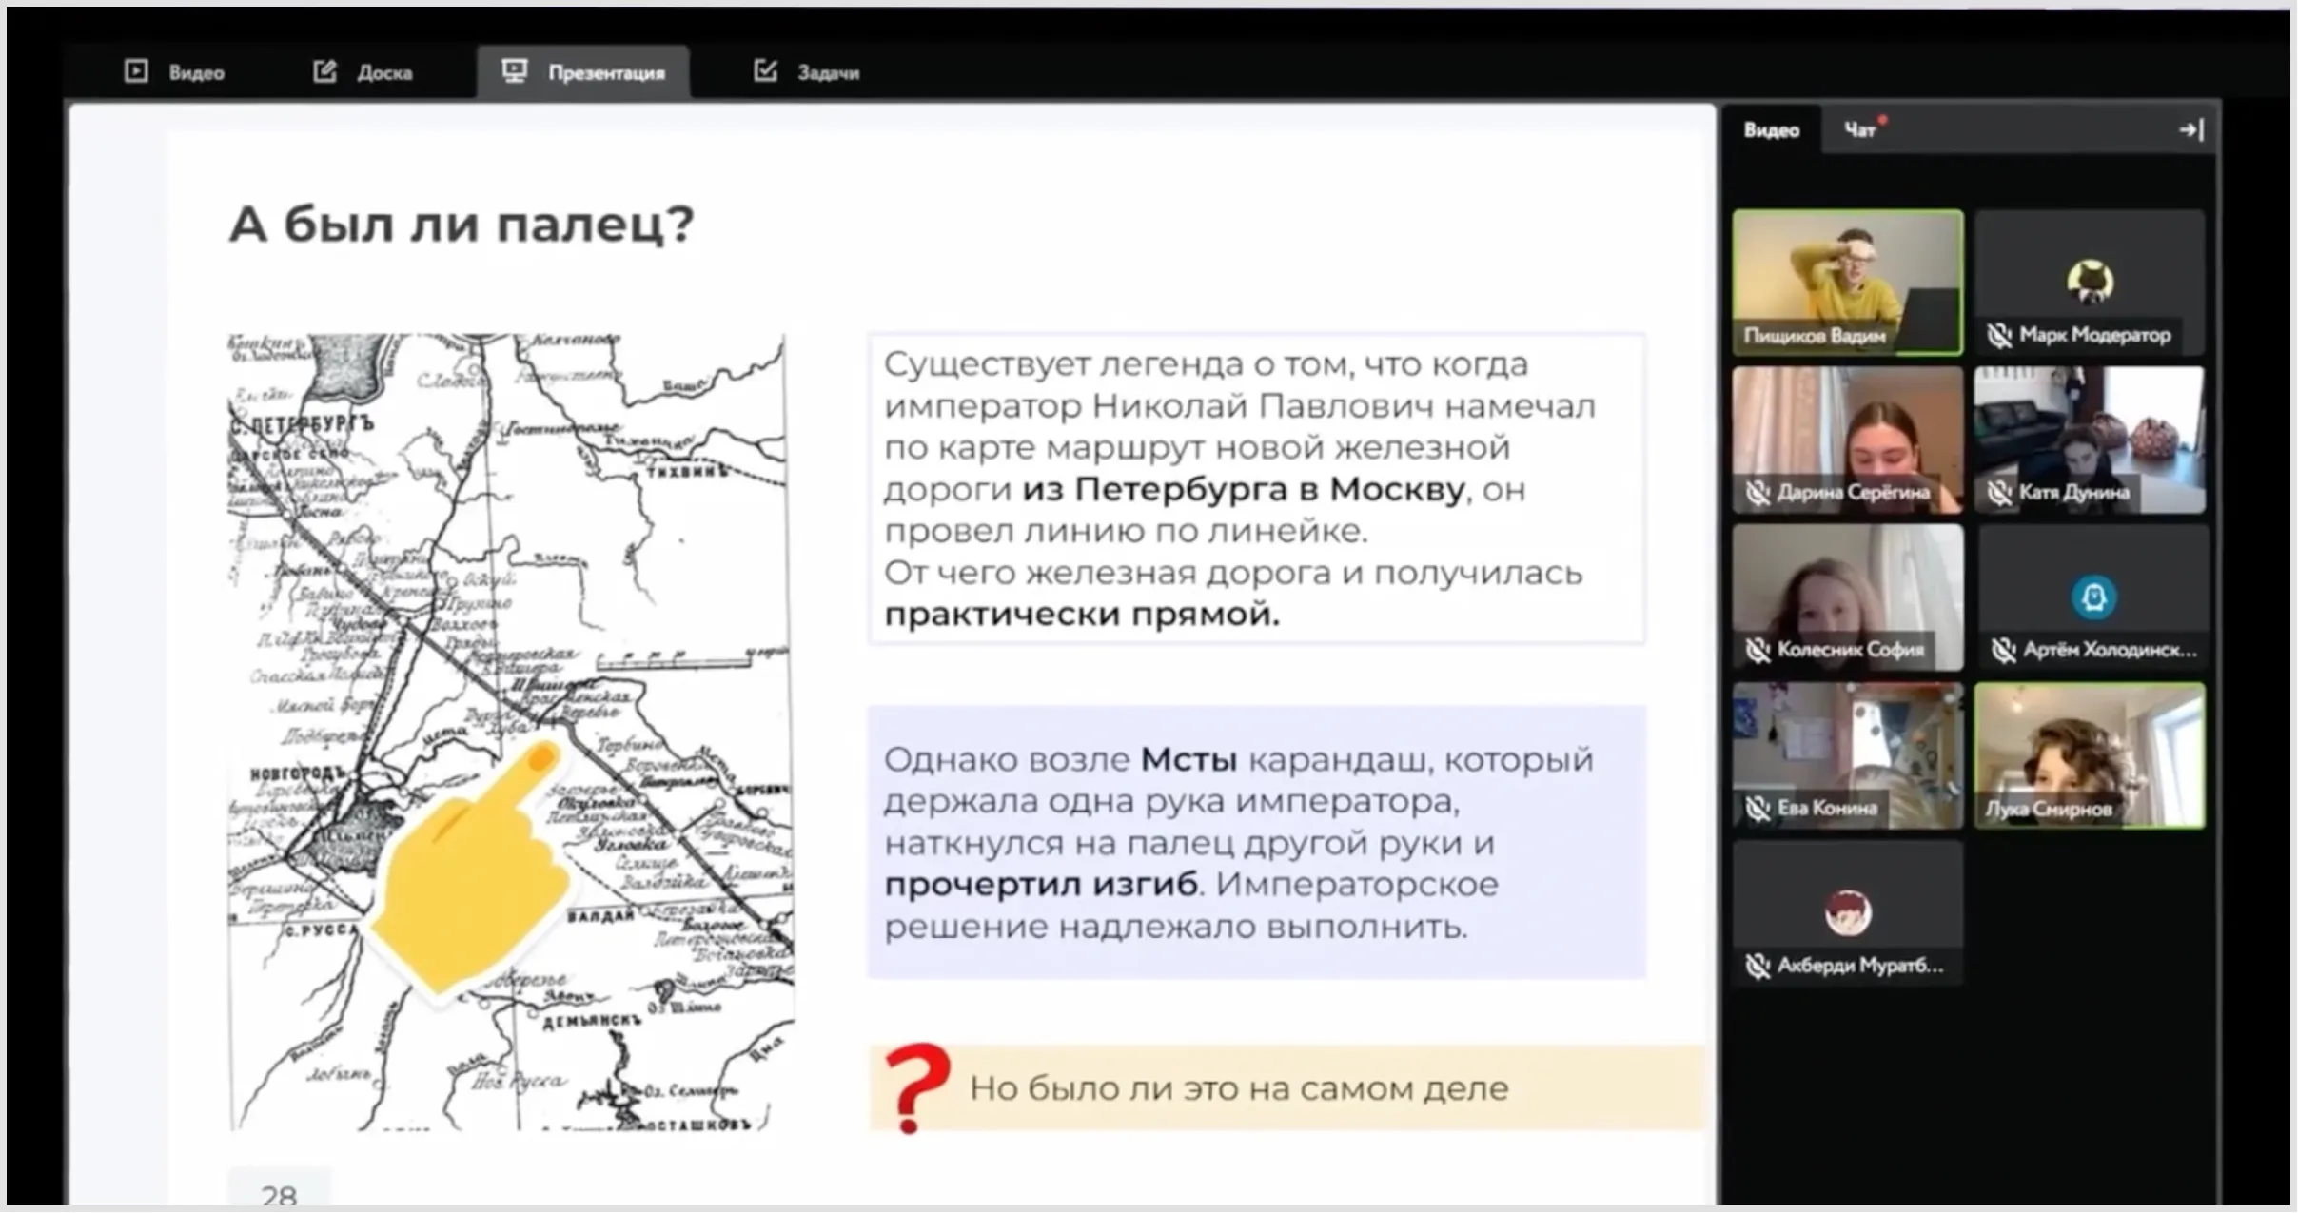The height and width of the screenshot is (1213, 2298).
Task: Click Артём Холодинск penguin avatar
Action: tap(2092, 597)
